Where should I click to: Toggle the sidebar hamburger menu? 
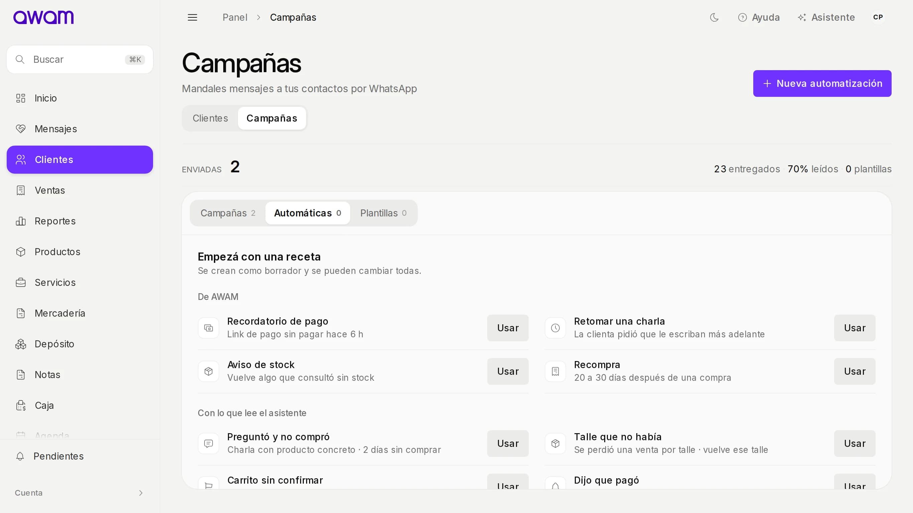click(x=192, y=17)
